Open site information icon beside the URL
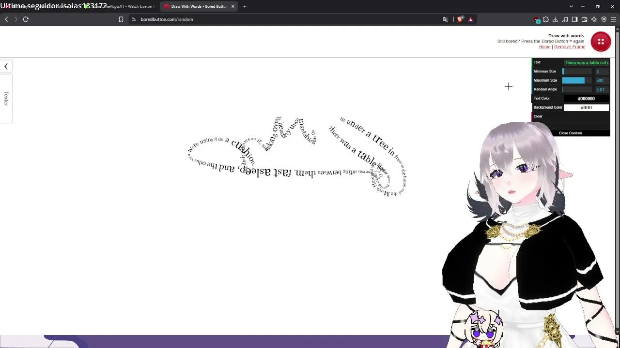Viewport: 620px width, 348px height. [134, 19]
